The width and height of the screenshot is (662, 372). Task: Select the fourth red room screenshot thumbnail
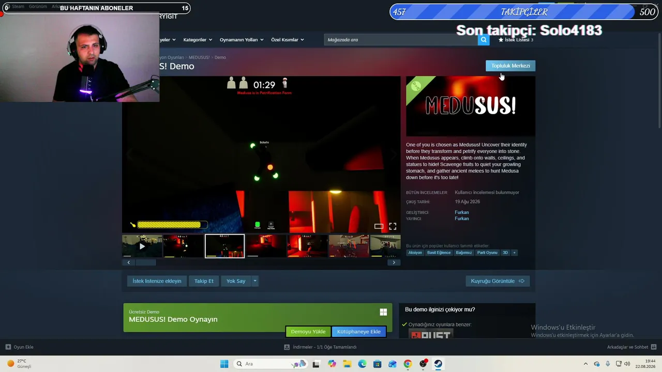266,246
